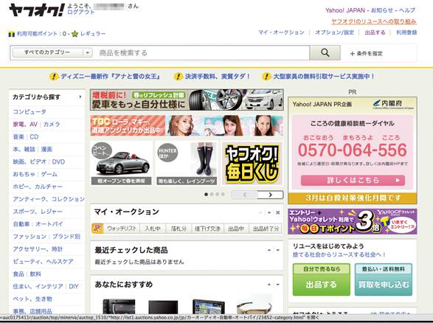Open Yahoo!ウォレット Tポイント3倍 banner
433x323 pixels.
coord(353,221)
